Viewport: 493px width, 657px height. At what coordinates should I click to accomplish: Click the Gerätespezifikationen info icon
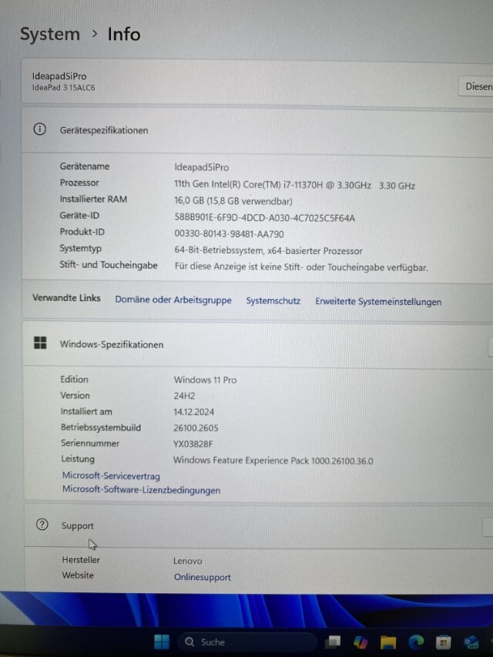pyautogui.click(x=40, y=129)
